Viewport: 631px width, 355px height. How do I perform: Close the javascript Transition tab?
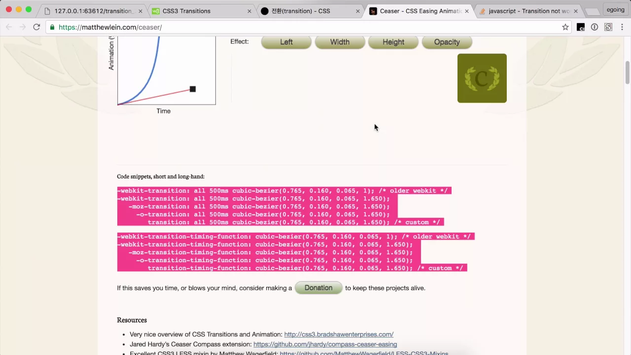tap(575, 11)
